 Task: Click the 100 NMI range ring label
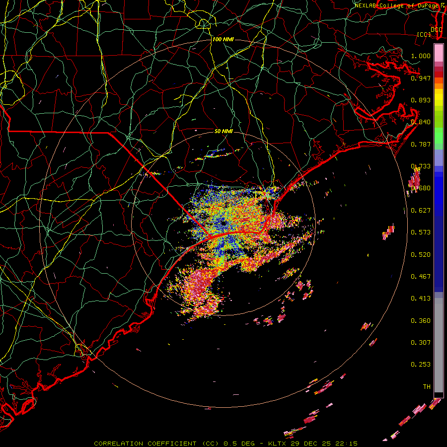click(x=223, y=39)
